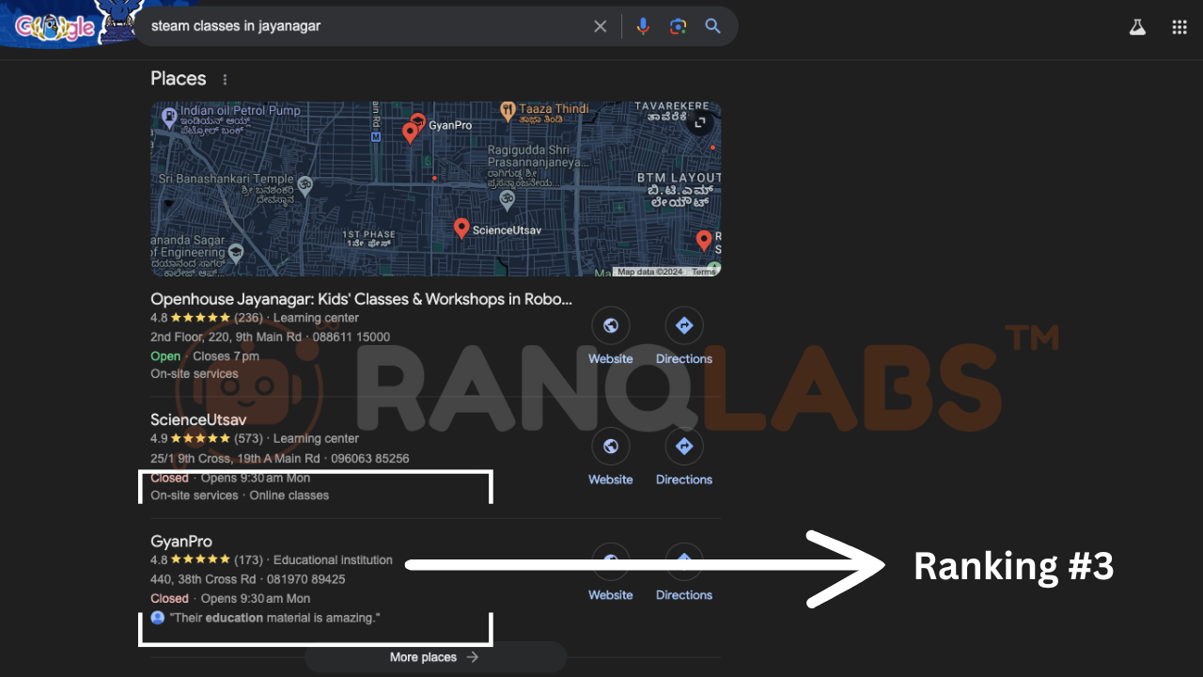Get directions to ScienceUtsav
This screenshot has height=677, width=1203.
tap(683, 447)
